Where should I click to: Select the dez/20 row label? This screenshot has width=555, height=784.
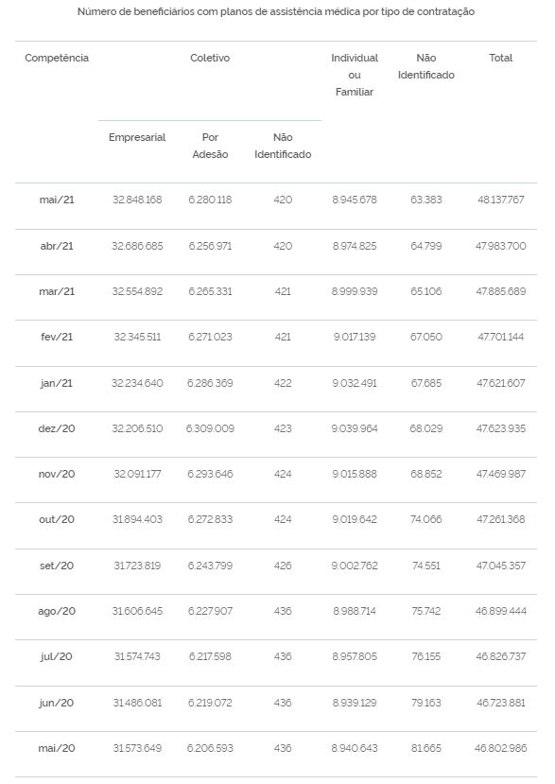[57, 429]
